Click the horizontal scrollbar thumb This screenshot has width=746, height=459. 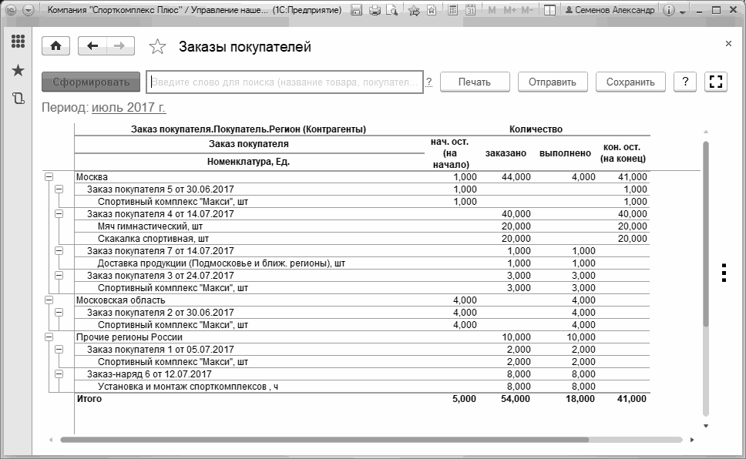pyautogui.click(x=324, y=440)
